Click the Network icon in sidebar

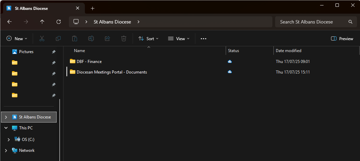(15, 150)
